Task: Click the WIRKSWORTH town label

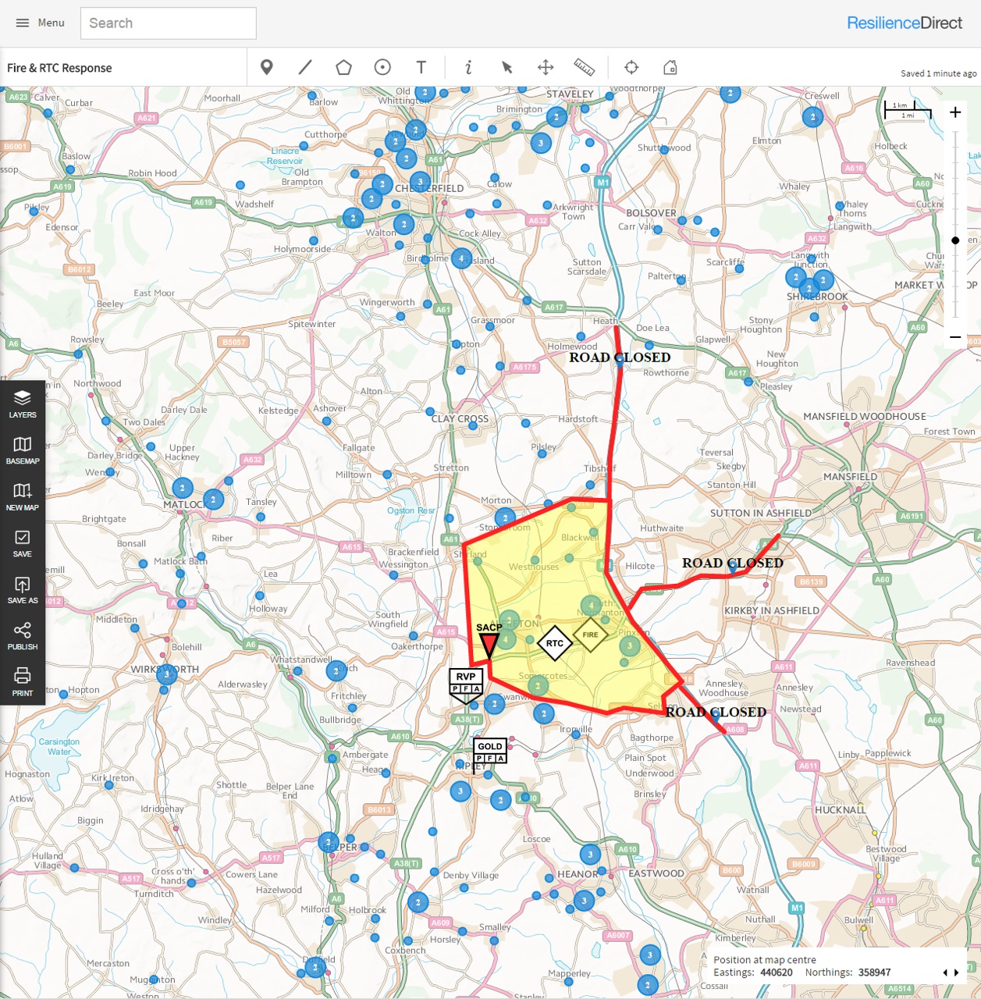Action: [165, 669]
